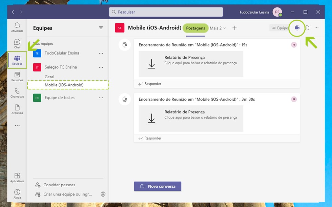The width and height of the screenshot is (332, 207).
Task: Open more options for Equipe de testes
Action: click(x=101, y=98)
